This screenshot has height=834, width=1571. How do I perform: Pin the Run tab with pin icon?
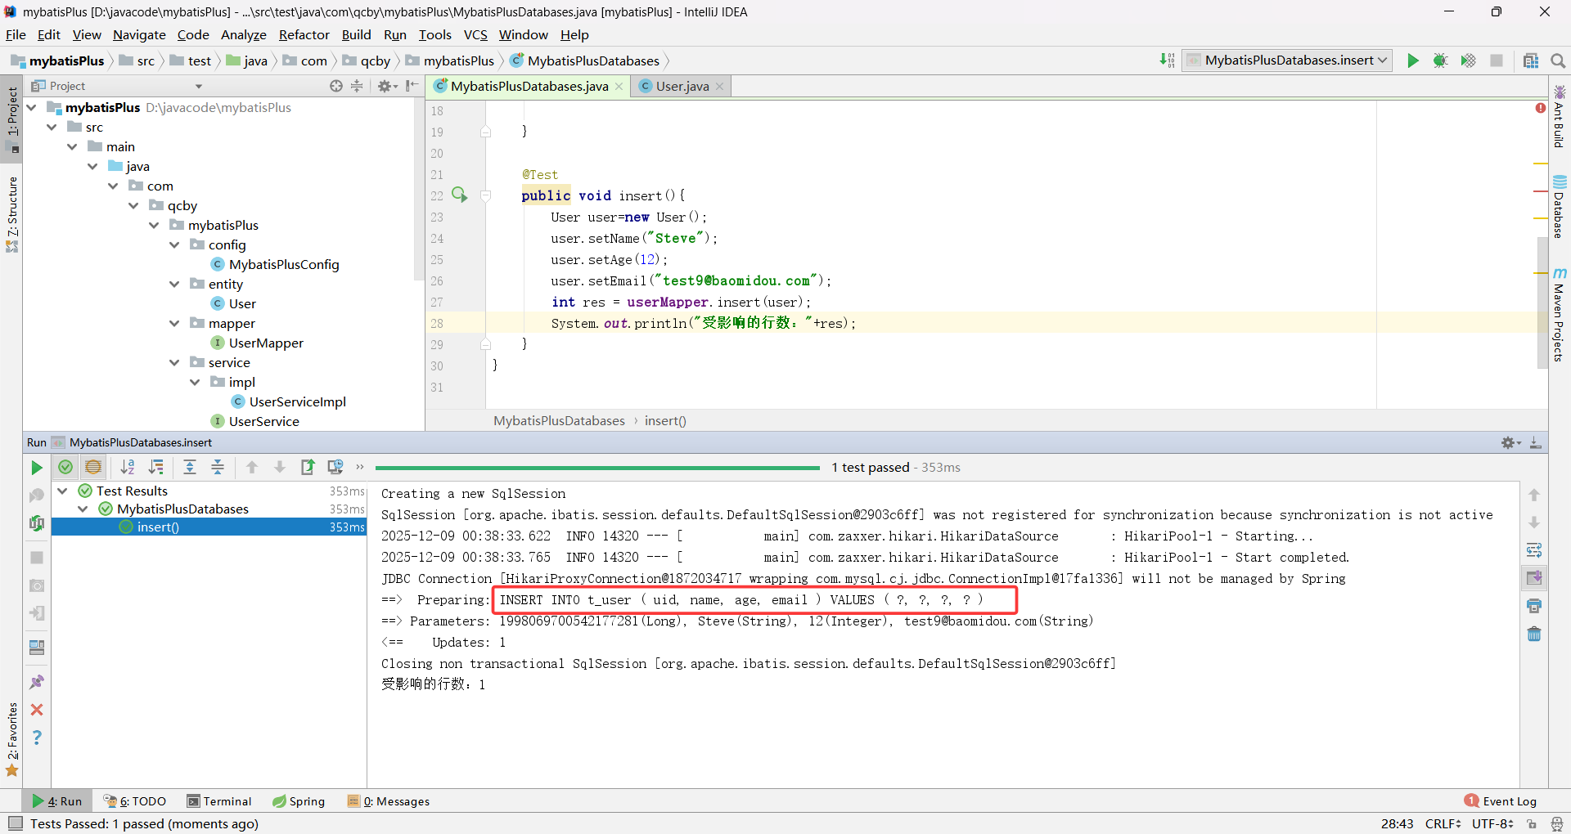[x=37, y=682]
